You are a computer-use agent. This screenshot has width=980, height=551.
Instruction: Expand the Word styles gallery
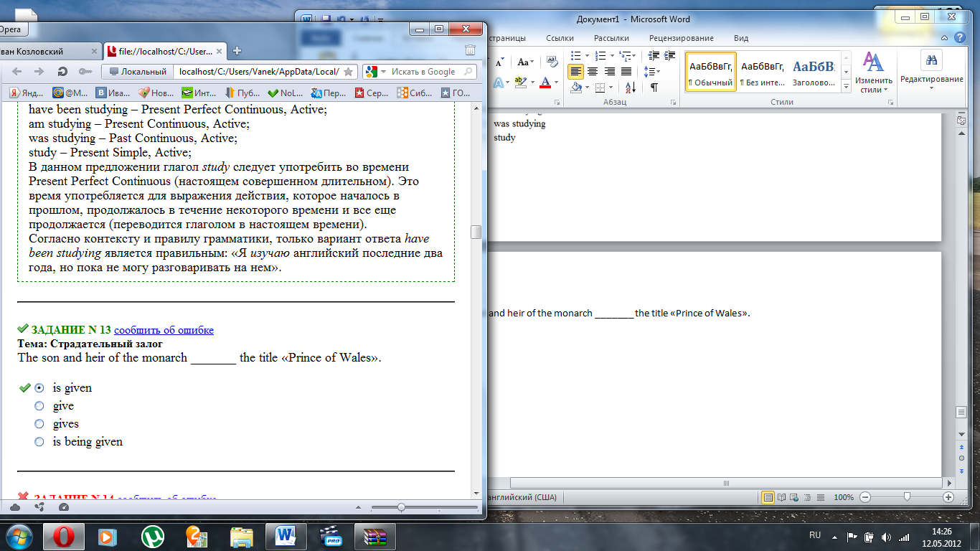tap(846, 87)
